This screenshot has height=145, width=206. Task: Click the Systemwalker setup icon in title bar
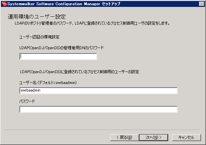click(4, 4)
